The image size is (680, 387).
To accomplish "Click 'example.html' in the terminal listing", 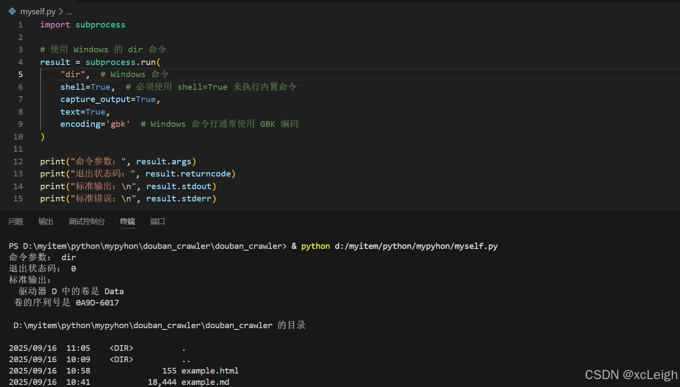I will [x=210, y=371].
